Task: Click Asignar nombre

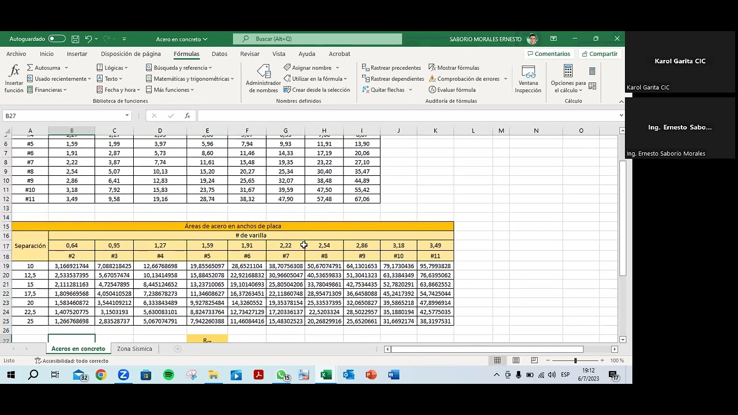Action: pos(311,68)
